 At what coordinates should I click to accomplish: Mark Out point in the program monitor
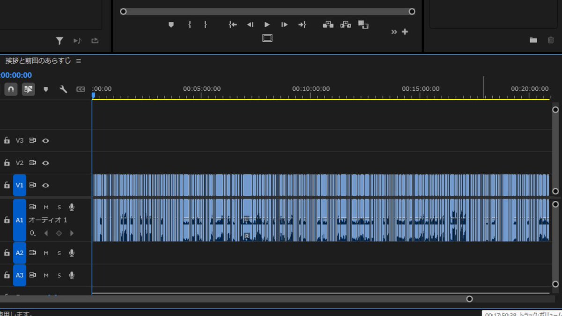pyautogui.click(x=205, y=24)
